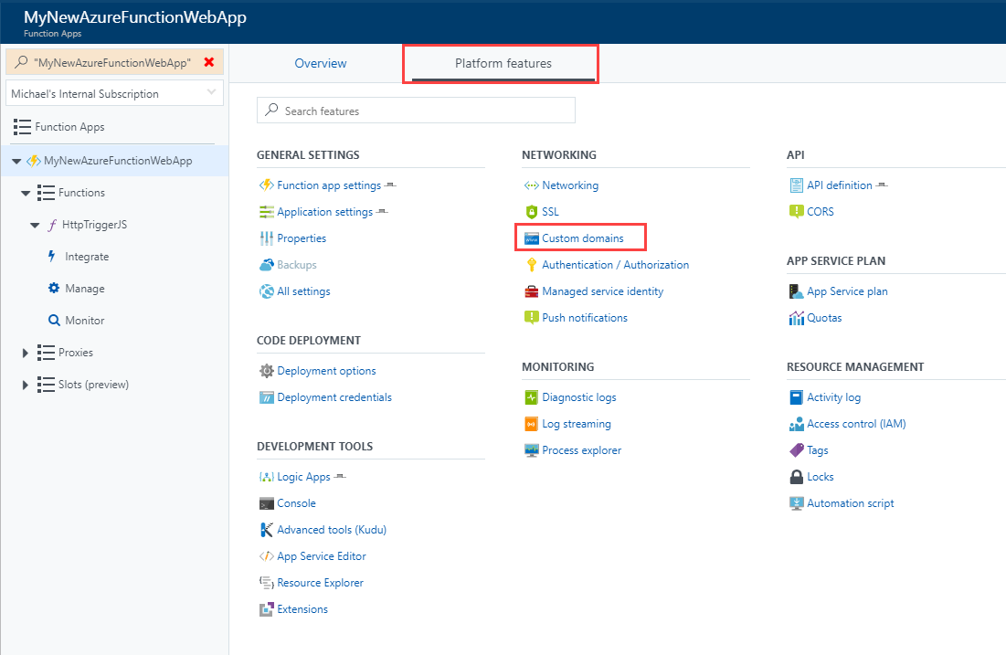1006x655 pixels.
Task: Click the Deployment options gear icon
Action: pyautogui.click(x=266, y=371)
